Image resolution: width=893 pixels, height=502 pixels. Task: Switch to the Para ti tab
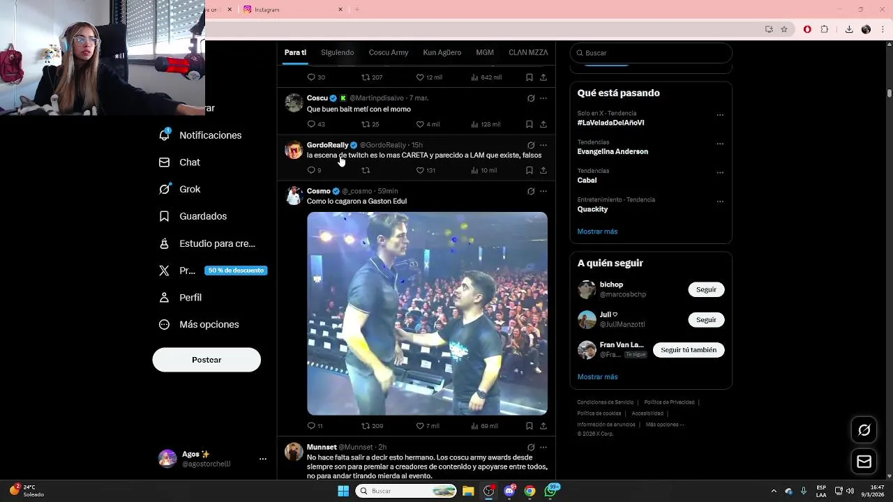coord(295,52)
